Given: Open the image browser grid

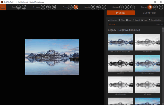Looking at the screenshot, I should pos(127,7).
